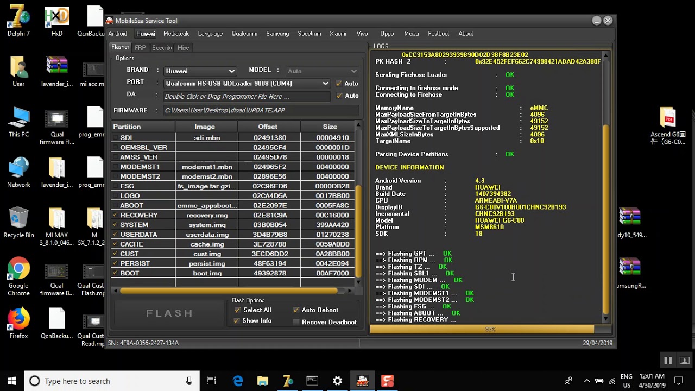The height and width of the screenshot is (391, 695).
Task: Toggle Show Info checkbox
Action: pos(237,321)
